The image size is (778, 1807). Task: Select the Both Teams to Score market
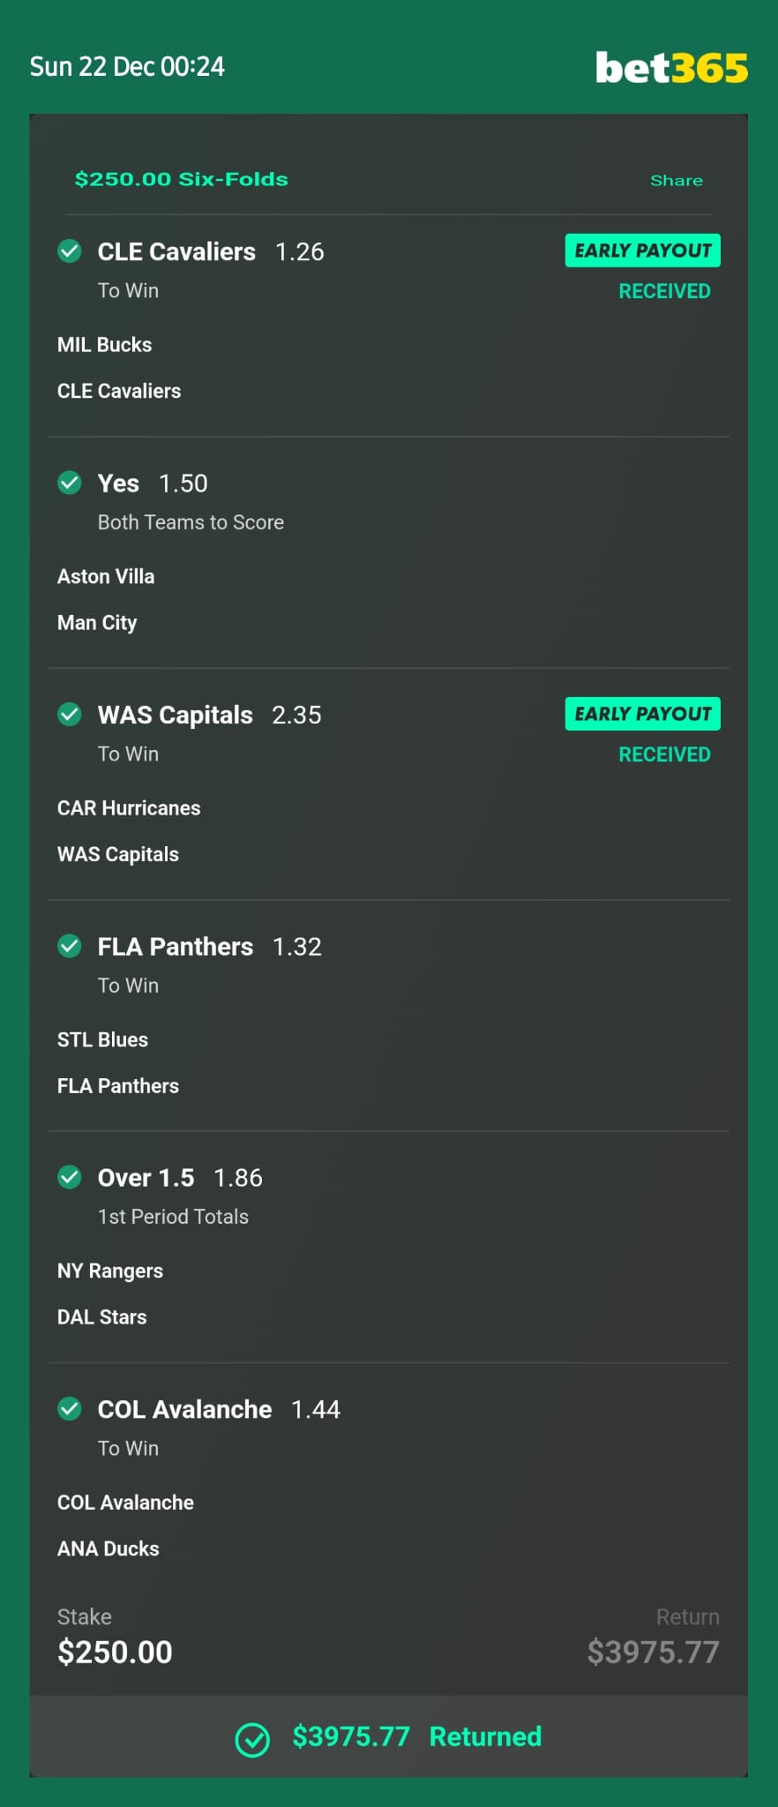coord(191,522)
